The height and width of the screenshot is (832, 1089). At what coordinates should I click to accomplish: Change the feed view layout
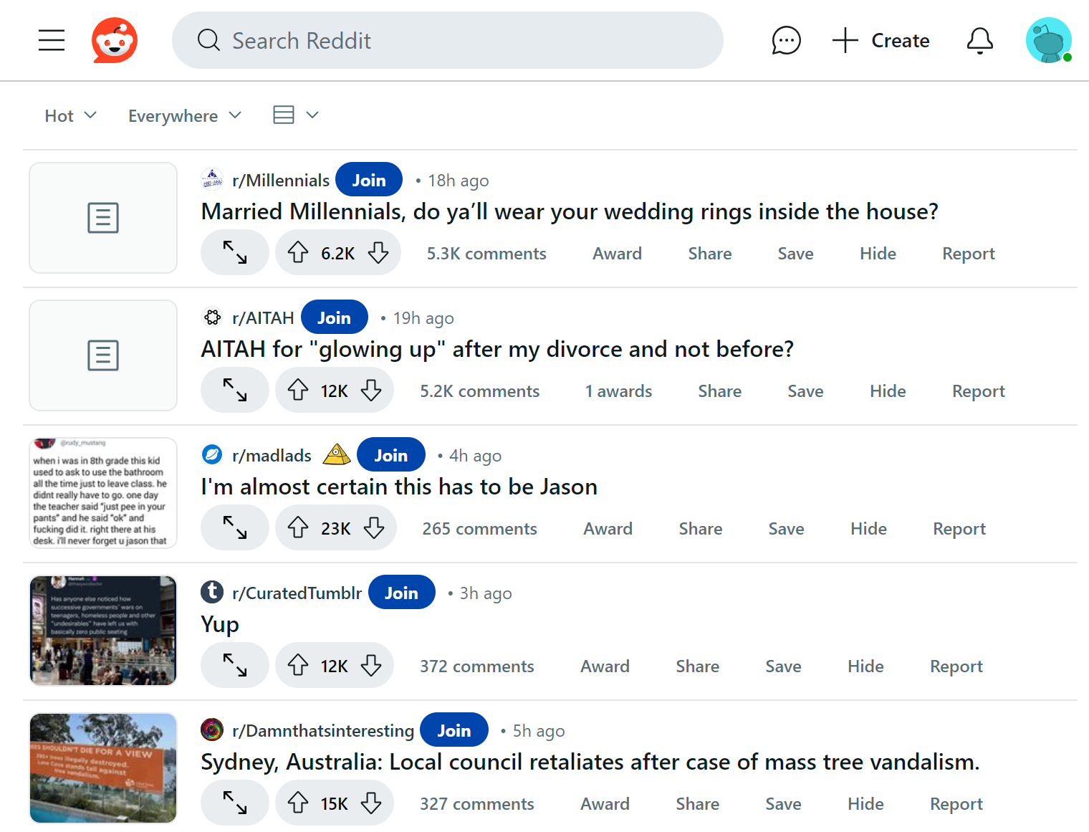coord(295,115)
